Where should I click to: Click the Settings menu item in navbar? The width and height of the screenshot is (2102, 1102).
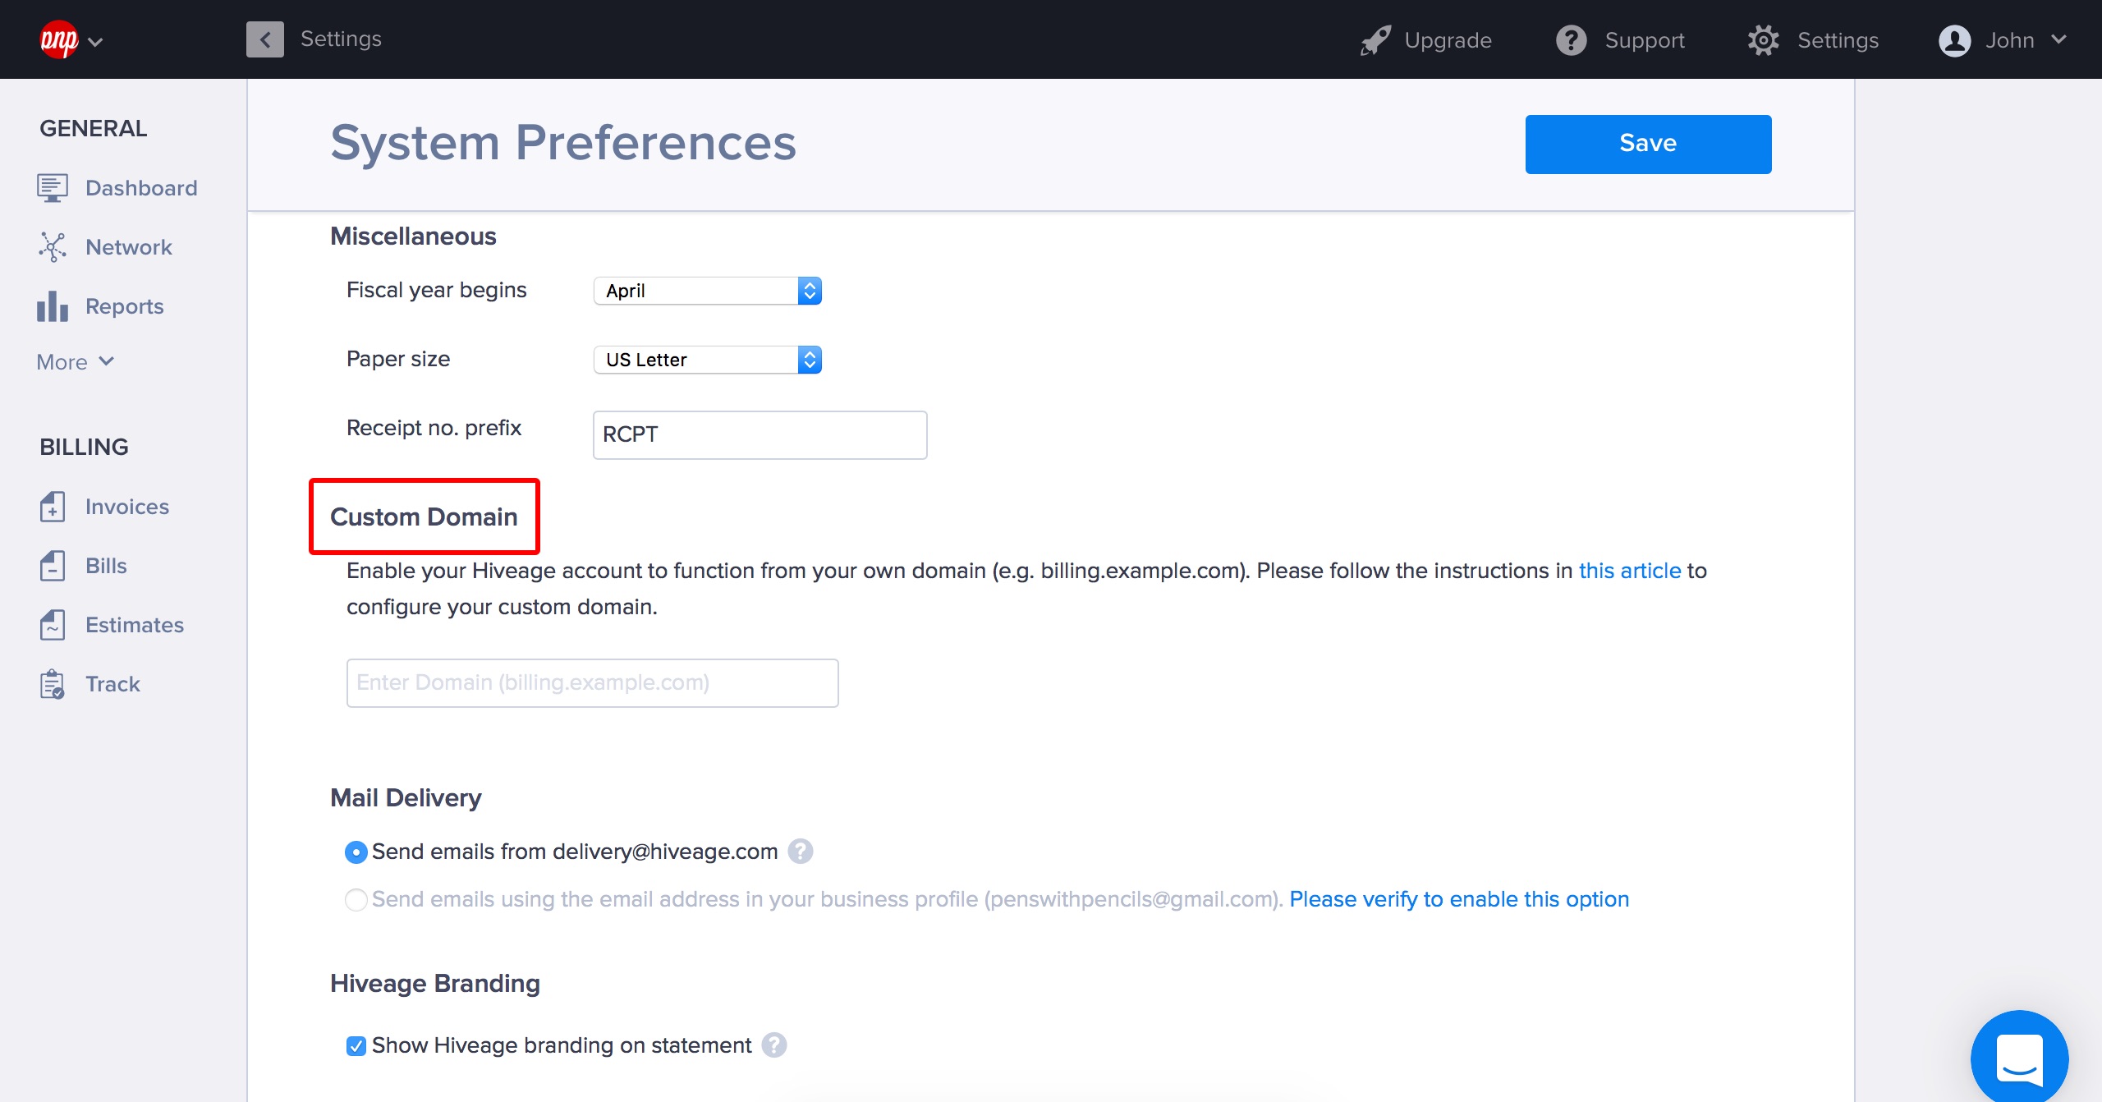point(1815,38)
